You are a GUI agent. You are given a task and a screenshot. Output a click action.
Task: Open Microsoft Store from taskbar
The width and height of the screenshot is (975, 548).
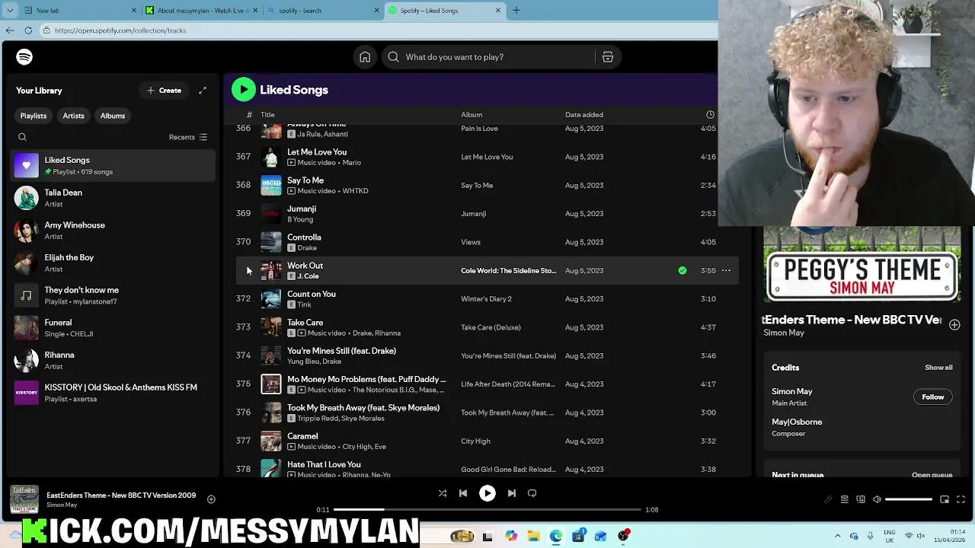pos(578,537)
